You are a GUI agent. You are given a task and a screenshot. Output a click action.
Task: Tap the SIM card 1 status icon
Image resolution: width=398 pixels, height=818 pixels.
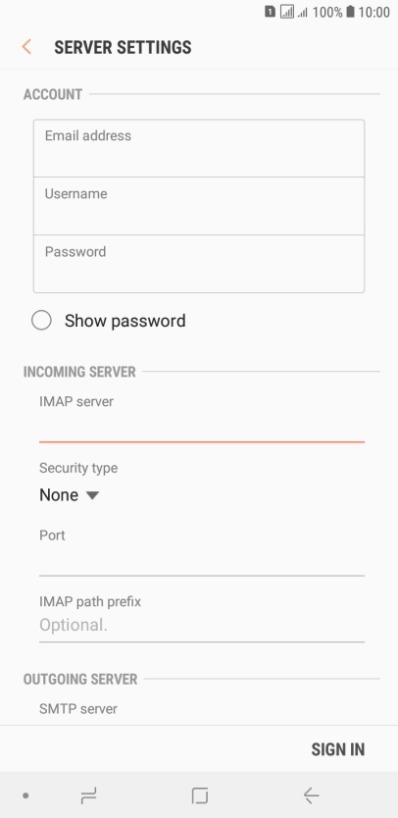[270, 12]
